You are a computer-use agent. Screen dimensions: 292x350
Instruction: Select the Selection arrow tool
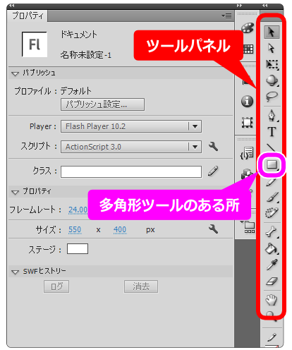tap(272, 32)
